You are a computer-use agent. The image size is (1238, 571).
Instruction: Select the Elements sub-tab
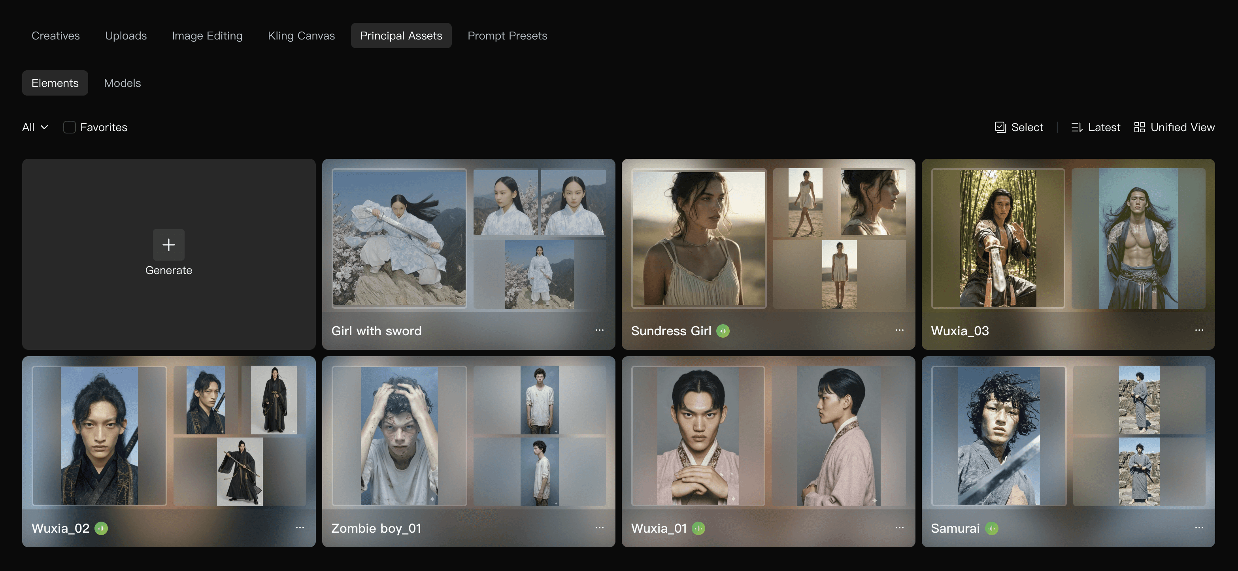pyautogui.click(x=55, y=83)
